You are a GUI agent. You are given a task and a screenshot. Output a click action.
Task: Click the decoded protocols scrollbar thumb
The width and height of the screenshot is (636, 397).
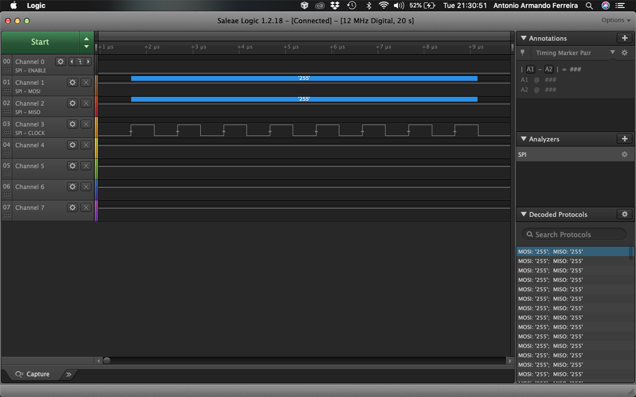(x=631, y=253)
